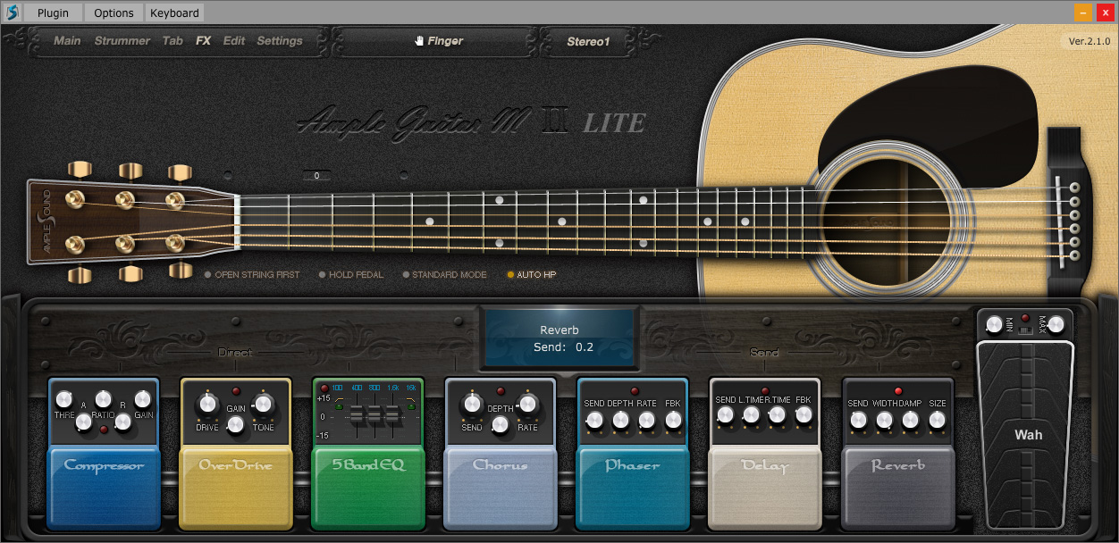Click the Compressor power LED

pyautogui.click(x=104, y=430)
